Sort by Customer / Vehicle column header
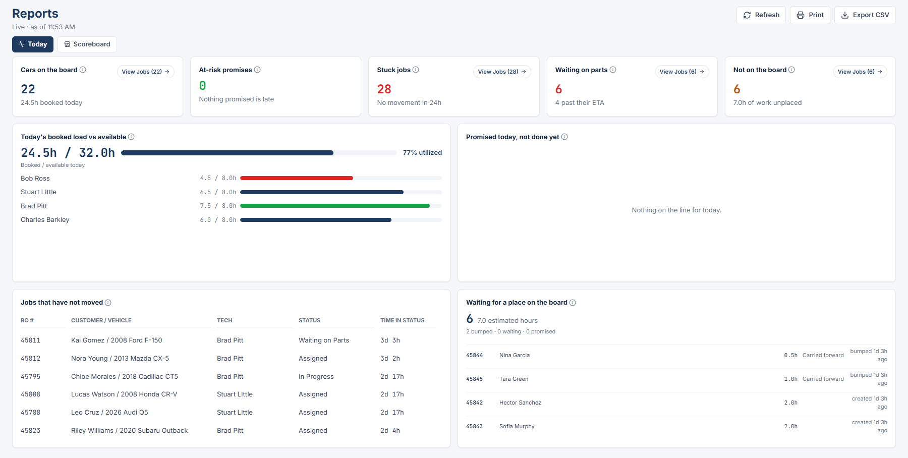Viewport: 908px width, 458px height. tap(101, 320)
